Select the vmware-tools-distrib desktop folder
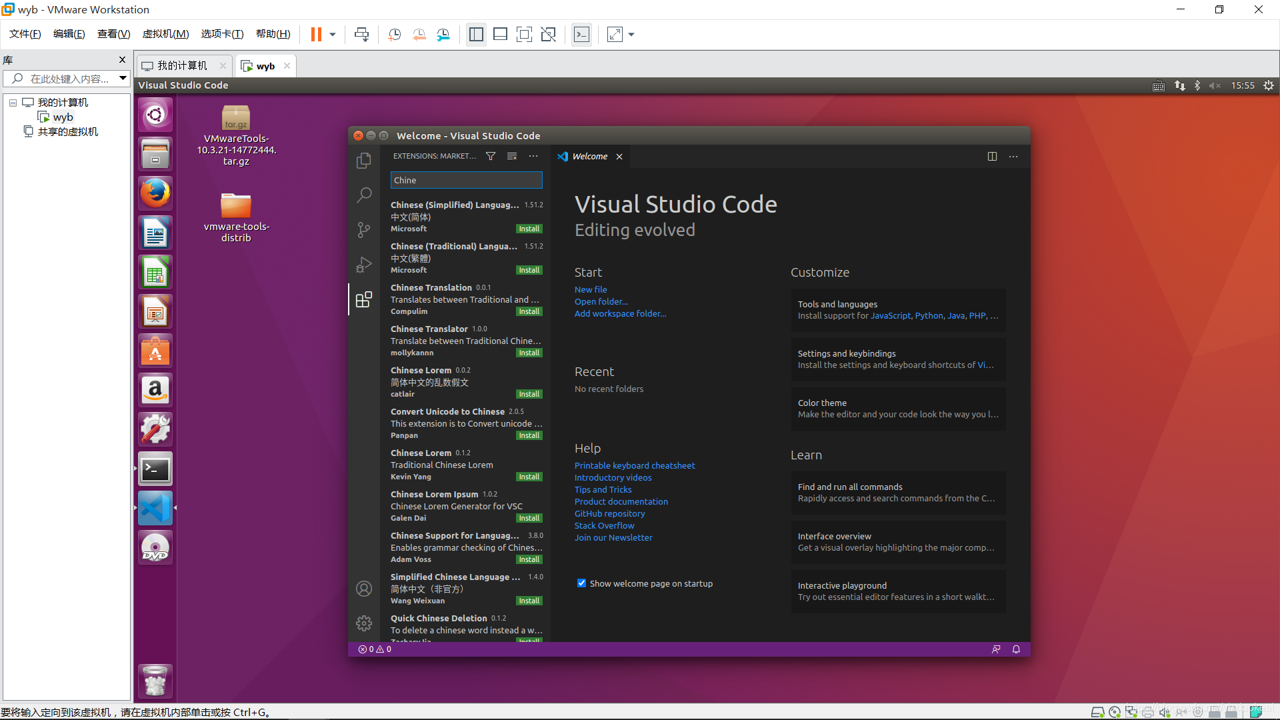 (236, 218)
